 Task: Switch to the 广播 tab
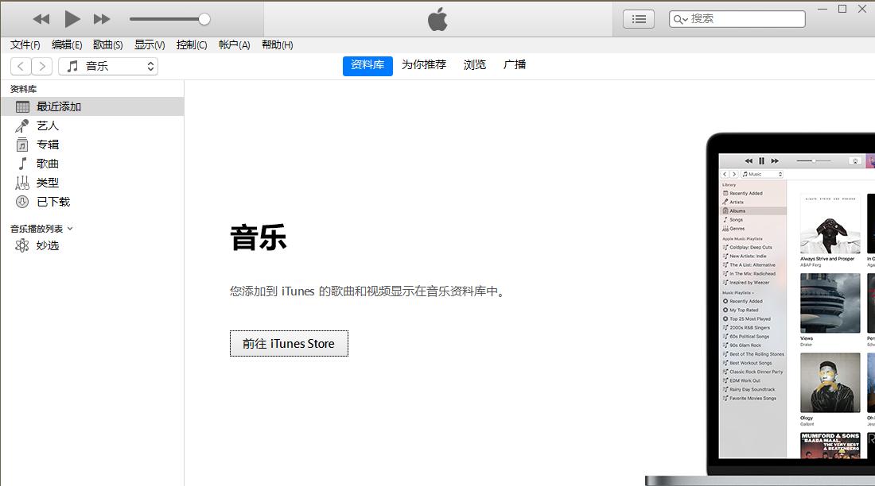[x=515, y=64]
